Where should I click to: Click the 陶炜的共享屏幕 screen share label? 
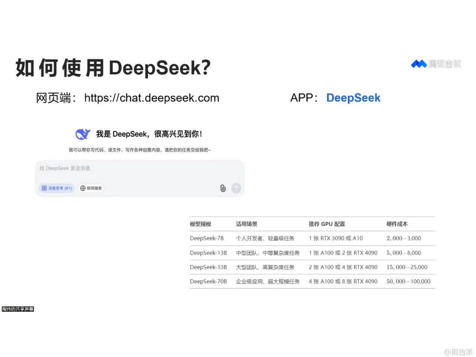pos(18,309)
